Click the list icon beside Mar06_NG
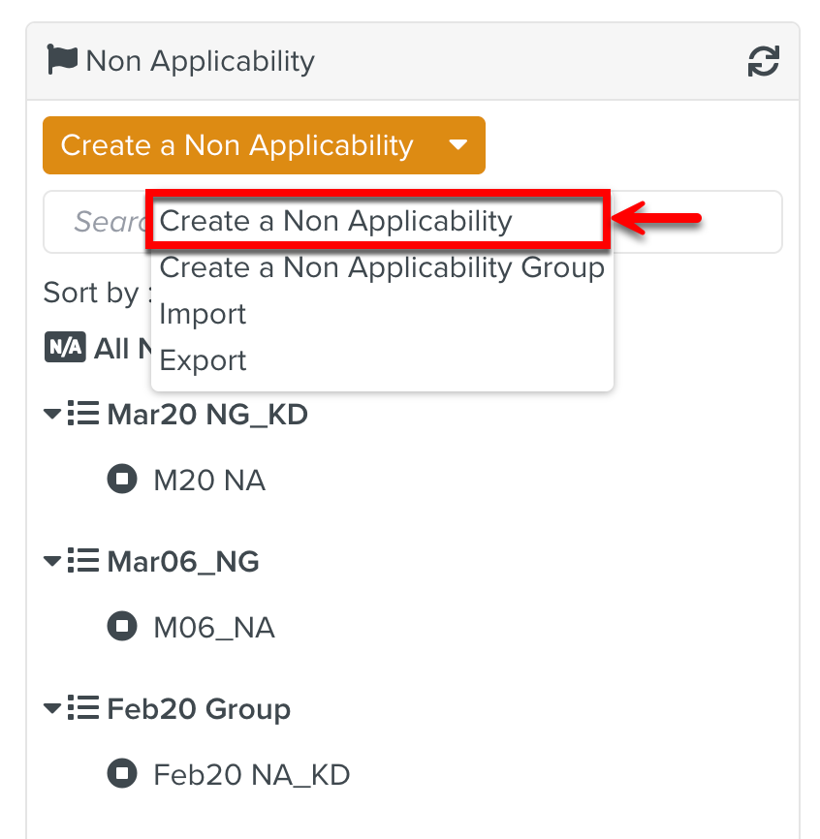820x839 pixels. click(x=84, y=562)
